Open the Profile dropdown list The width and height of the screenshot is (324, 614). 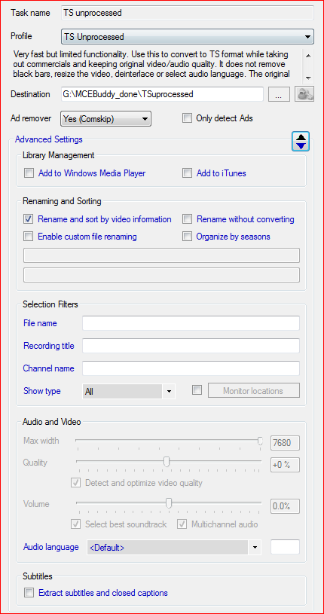(x=188, y=37)
